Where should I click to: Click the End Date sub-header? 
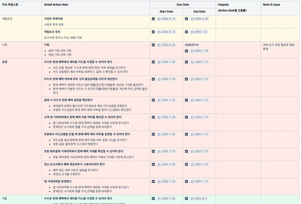(x=199, y=11)
